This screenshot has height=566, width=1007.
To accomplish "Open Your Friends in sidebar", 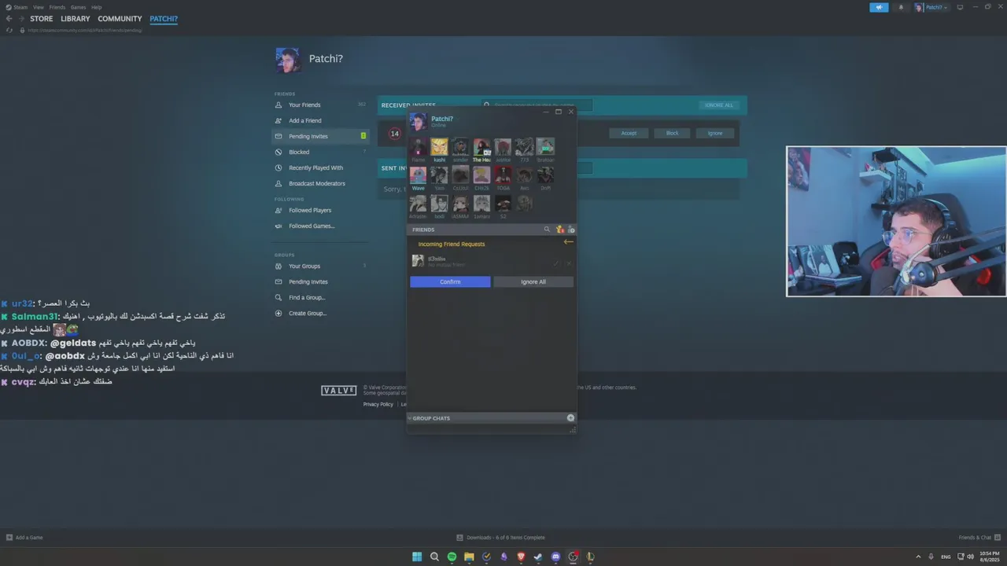I will pos(304,105).
